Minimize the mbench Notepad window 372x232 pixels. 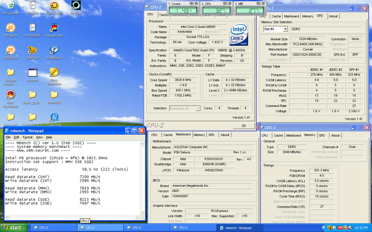[128, 130]
